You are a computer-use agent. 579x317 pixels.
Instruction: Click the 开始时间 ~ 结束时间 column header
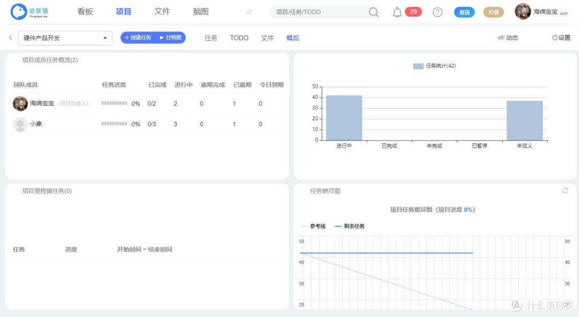(145, 249)
